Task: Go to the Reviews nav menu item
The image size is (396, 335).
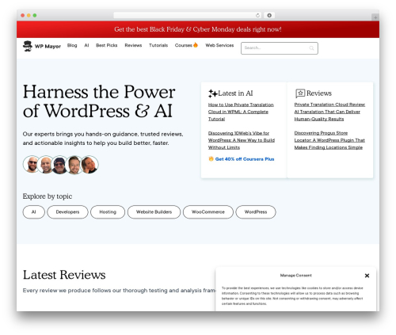Action: pyautogui.click(x=133, y=45)
